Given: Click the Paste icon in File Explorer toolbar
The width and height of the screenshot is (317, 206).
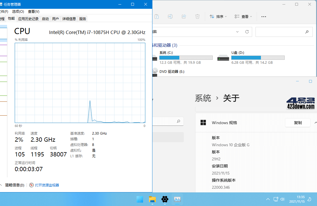Looking at the screenshot, I should [157, 16].
